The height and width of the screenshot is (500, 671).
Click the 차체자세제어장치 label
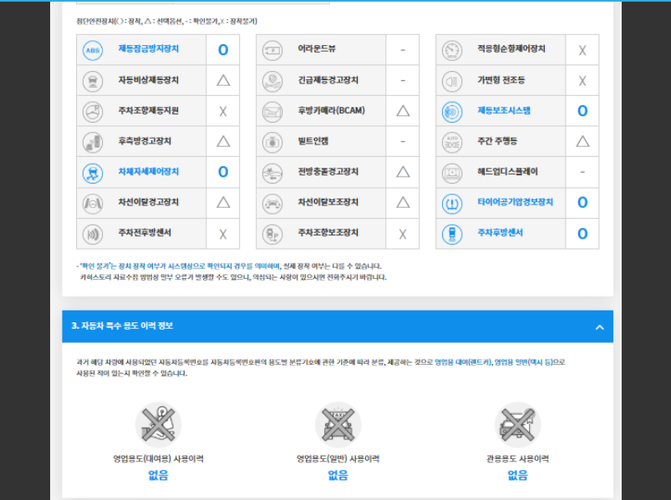[x=149, y=171]
